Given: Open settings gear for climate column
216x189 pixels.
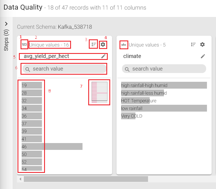Looking at the screenshot, I should point(202,45).
